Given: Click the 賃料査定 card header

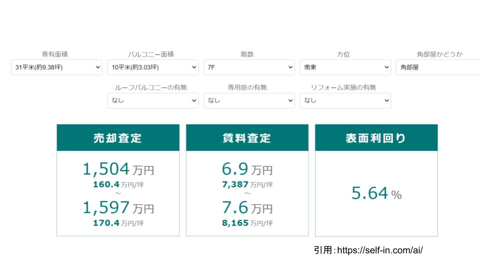Looking at the screenshot, I should tap(247, 138).
